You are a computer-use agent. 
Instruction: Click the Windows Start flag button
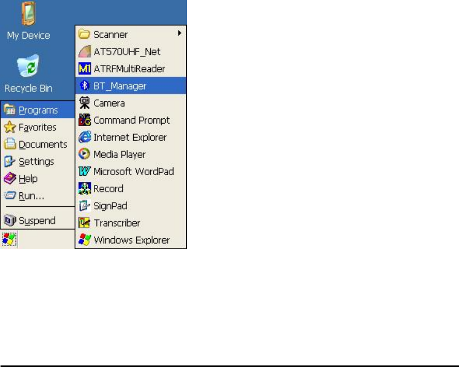(x=9, y=239)
